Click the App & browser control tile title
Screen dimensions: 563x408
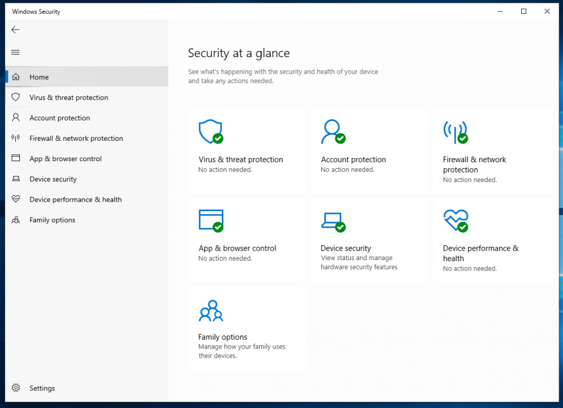[x=238, y=248]
